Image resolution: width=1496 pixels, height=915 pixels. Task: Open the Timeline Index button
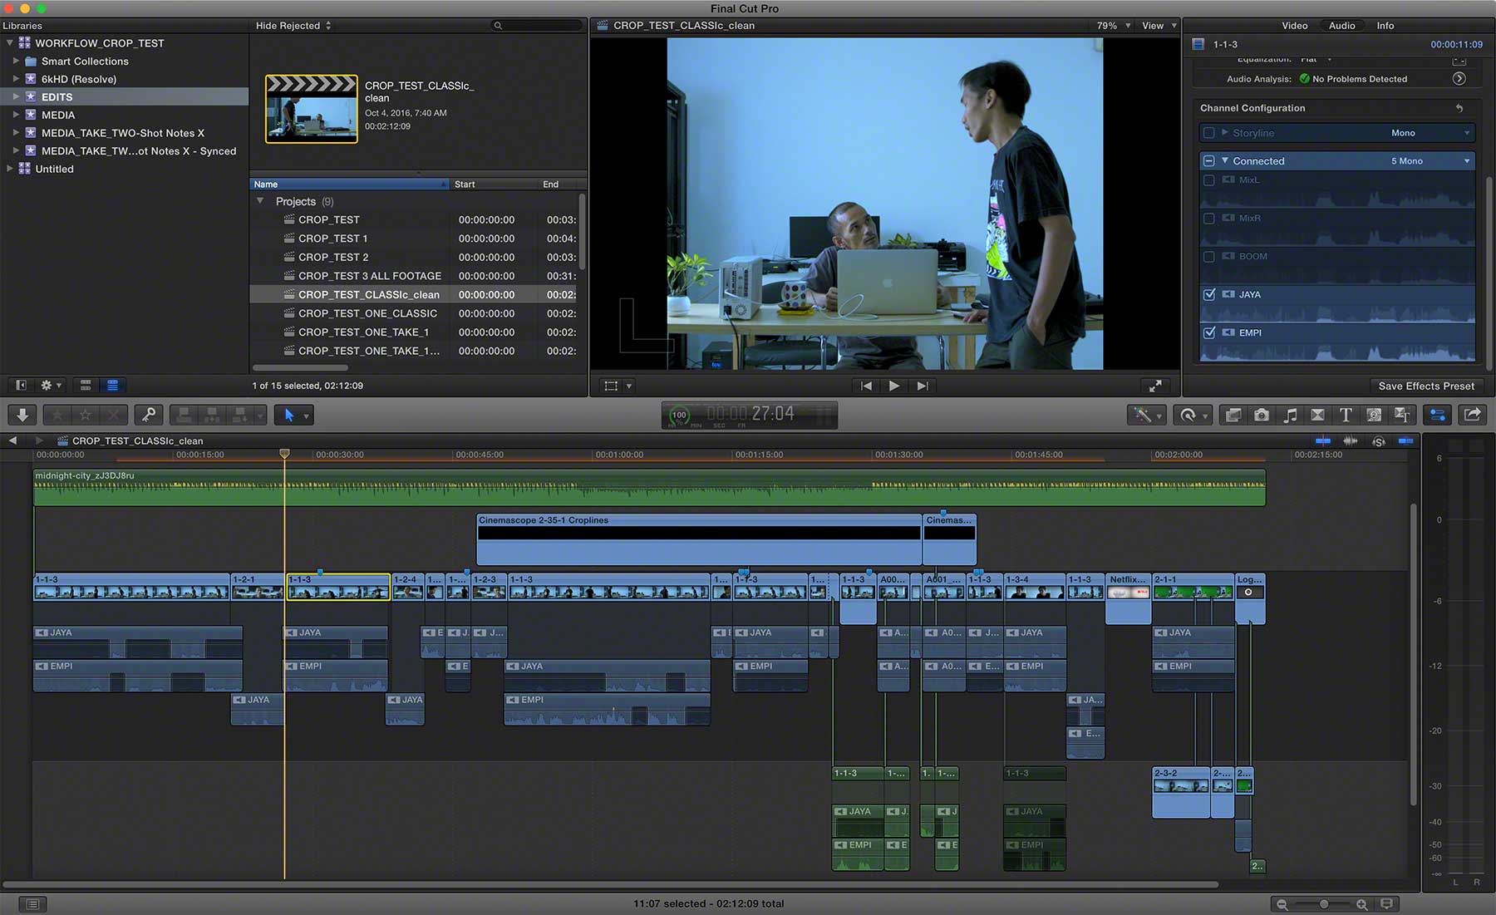pyautogui.click(x=32, y=903)
